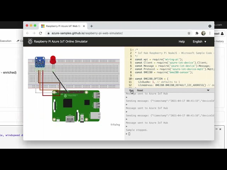
Task: Select the Raspberry Pi Azure IoT Web Simulator tab
Action: [63, 26]
